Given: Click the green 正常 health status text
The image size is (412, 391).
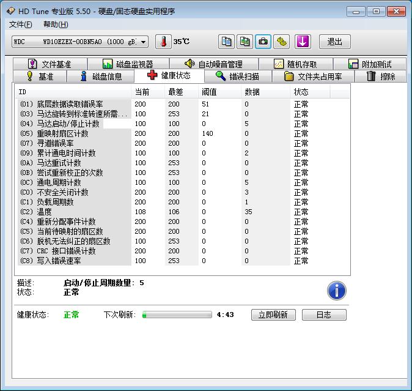Looking at the screenshot, I should point(71,315).
